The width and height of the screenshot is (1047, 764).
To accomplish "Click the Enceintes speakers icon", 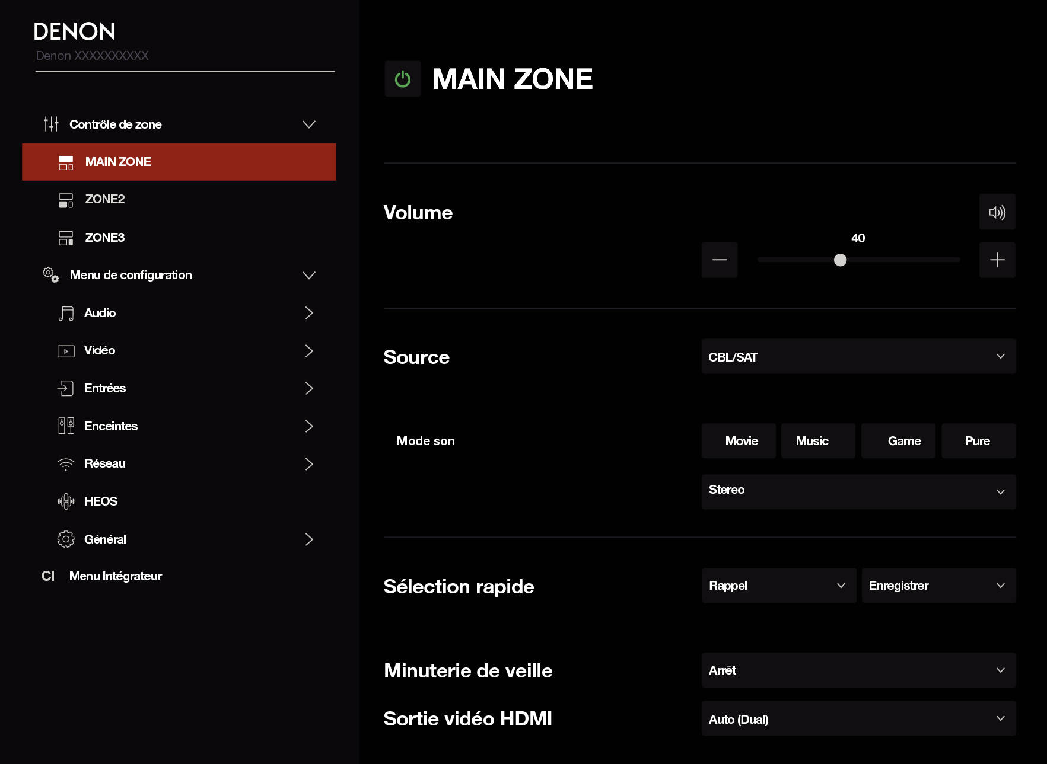I will pos(66,426).
